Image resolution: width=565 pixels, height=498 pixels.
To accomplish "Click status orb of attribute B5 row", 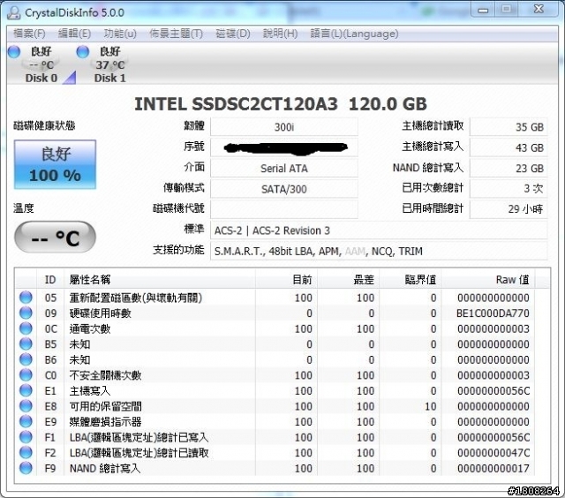I will 26,343.
